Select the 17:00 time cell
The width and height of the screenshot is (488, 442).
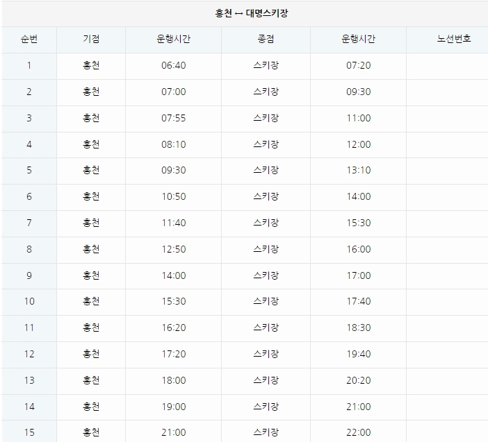click(358, 275)
